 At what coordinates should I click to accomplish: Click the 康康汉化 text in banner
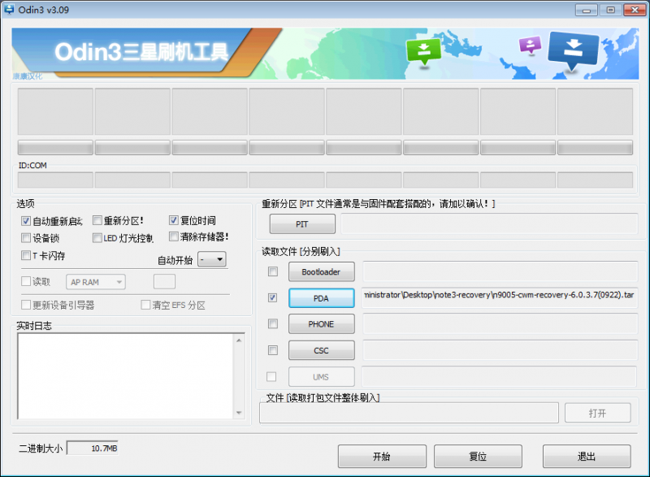tap(28, 76)
